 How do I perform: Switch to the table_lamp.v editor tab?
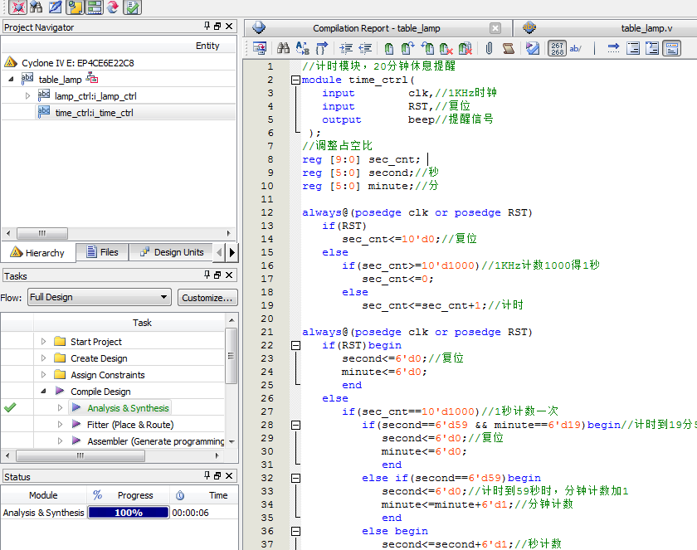tap(646, 28)
